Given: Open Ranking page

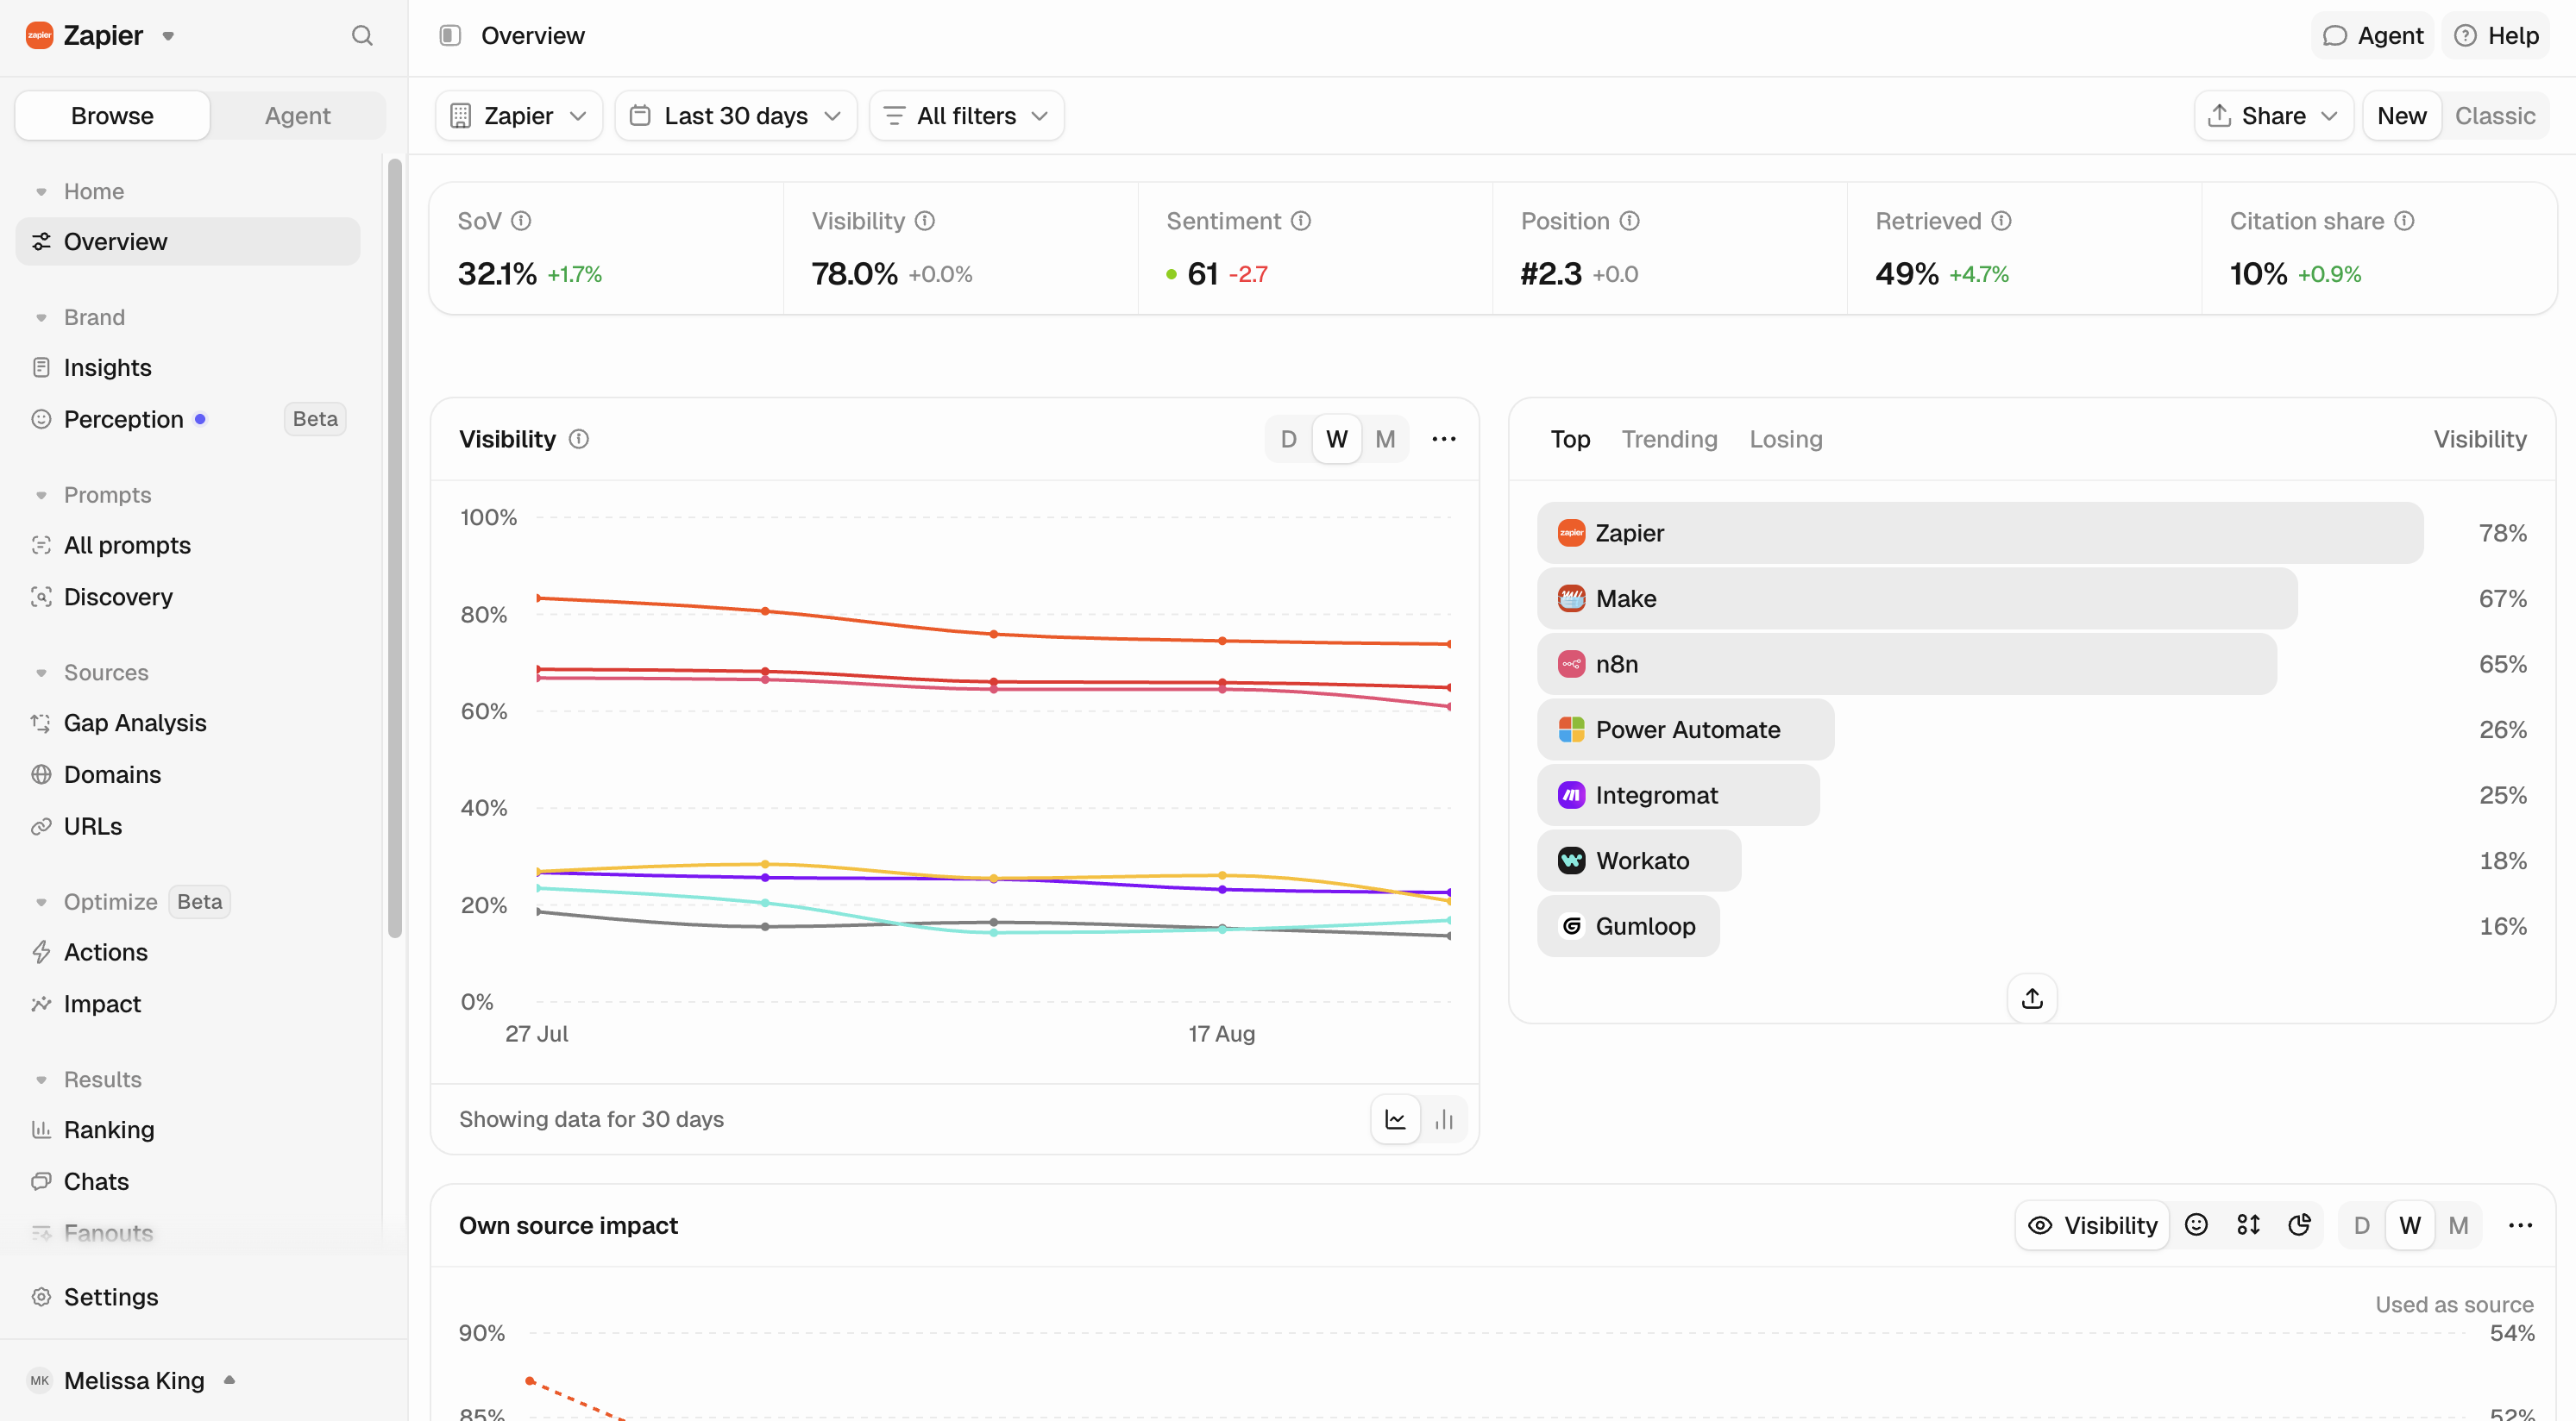Looking at the screenshot, I should [x=188, y=1130].
